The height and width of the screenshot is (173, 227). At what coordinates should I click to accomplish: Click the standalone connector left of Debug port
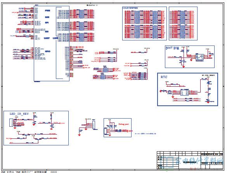94,125
